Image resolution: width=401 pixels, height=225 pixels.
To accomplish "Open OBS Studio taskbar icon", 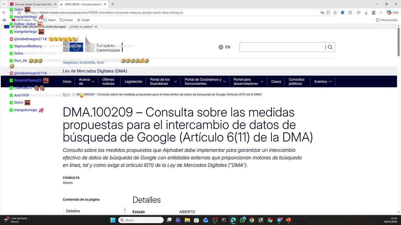I will [x=215, y=220].
